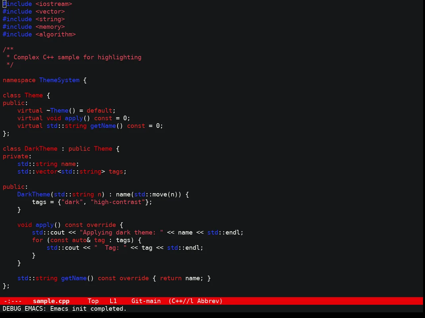Viewport: 425px width, 318px height.
Task: Click the echo area message 'Emacs init completed.'
Action: coord(88,309)
